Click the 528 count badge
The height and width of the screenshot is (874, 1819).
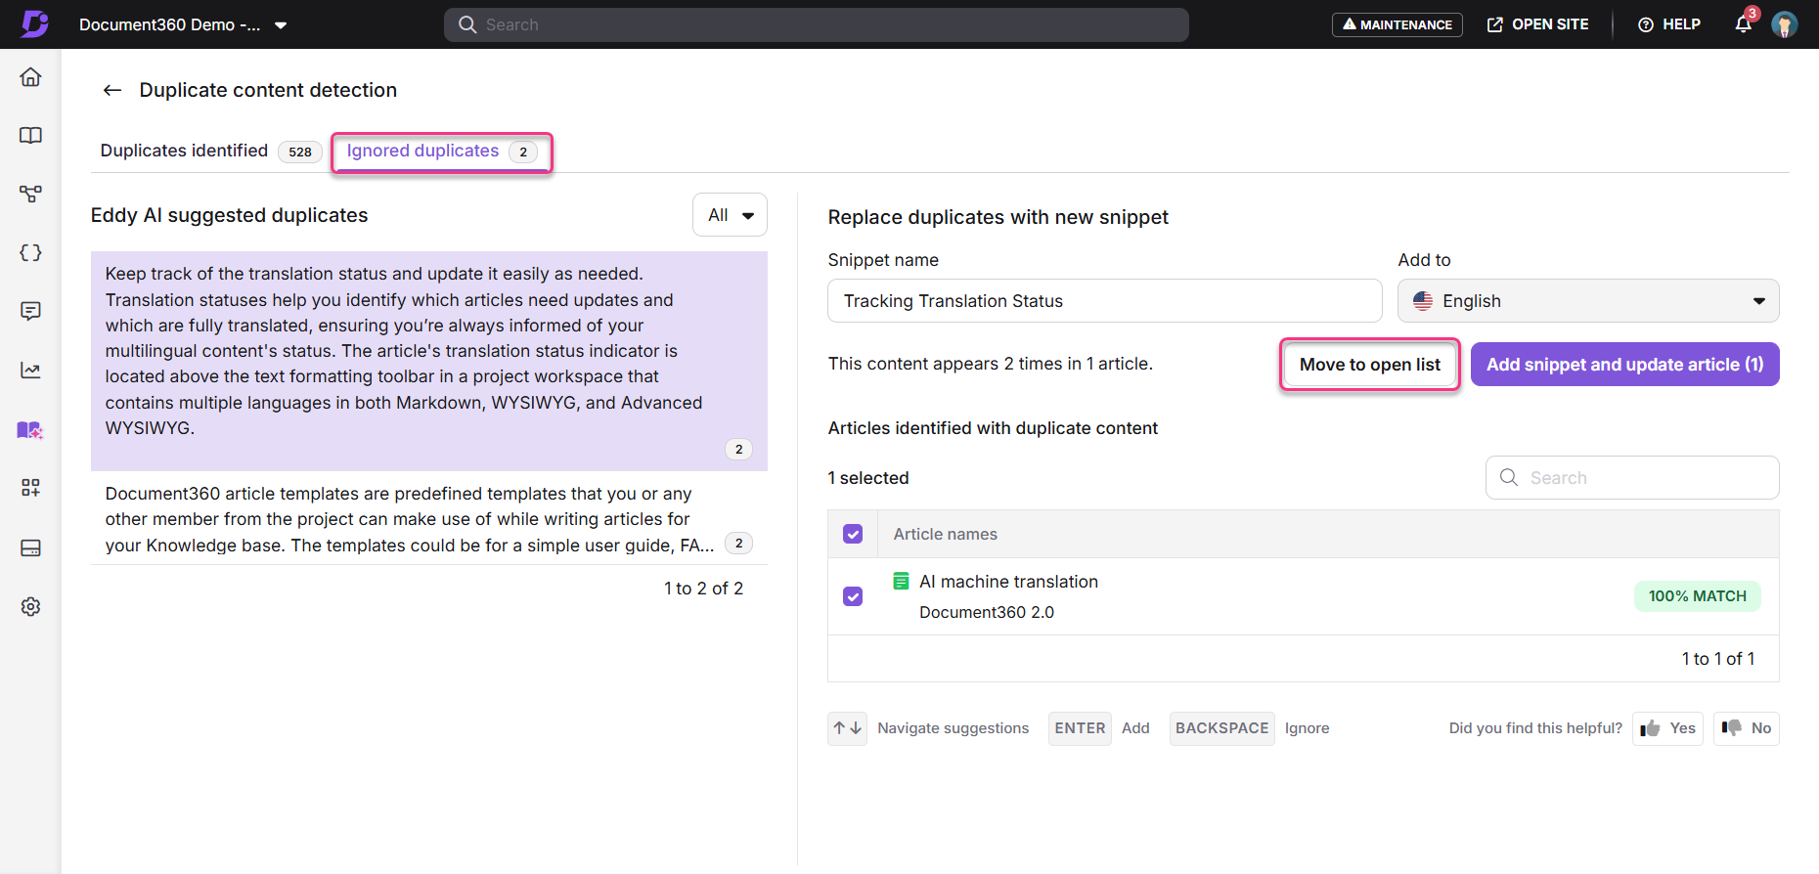click(x=300, y=152)
